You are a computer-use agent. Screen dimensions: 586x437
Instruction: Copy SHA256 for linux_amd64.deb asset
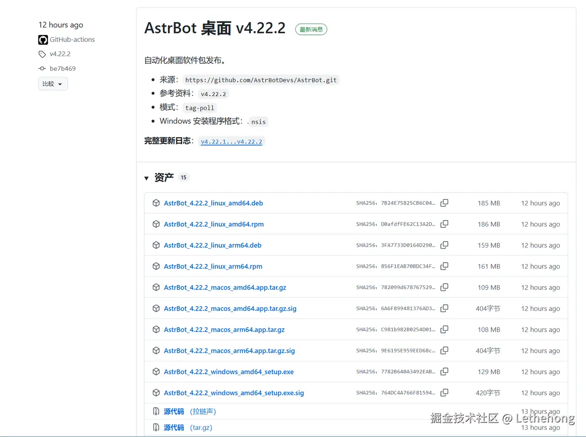coord(444,203)
